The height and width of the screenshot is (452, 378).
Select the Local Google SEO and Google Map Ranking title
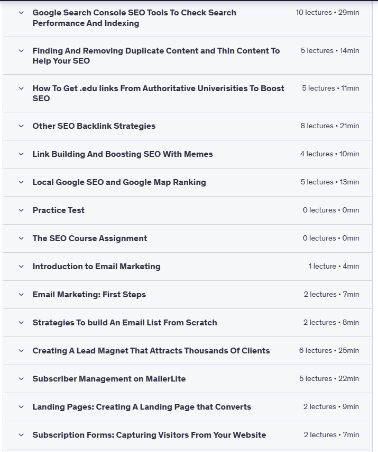(x=119, y=182)
